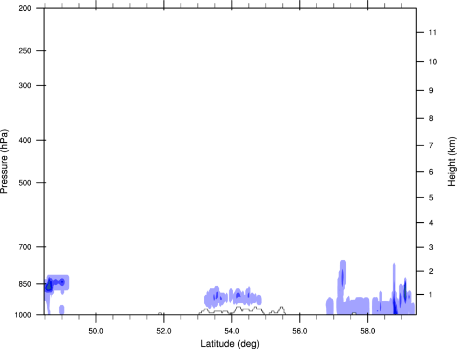Click the small terrain box near latitude 52

coord(160,314)
